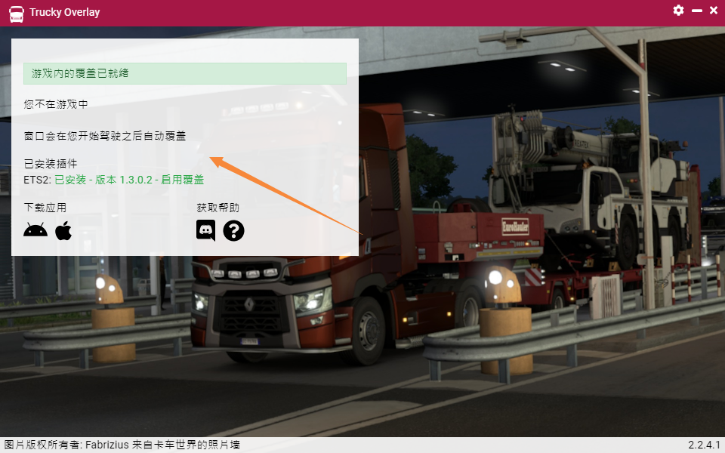This screenshot has width=725, height=453.
Task: Click the '下载应用' label
Action: pyautogui.click(x=45, y=208)
